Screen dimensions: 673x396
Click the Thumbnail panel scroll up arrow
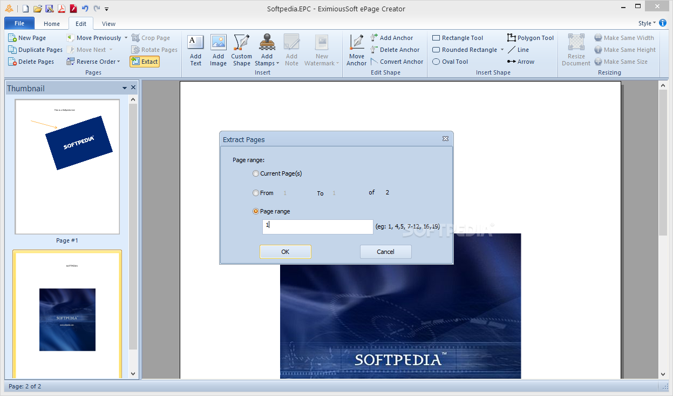click(133, 100)
